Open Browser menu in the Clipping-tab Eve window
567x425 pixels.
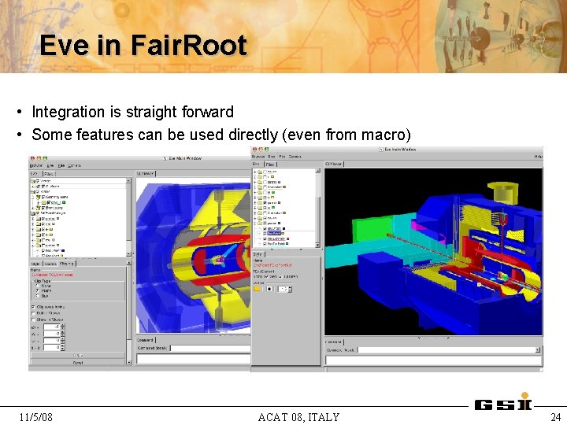coord(36,165)
